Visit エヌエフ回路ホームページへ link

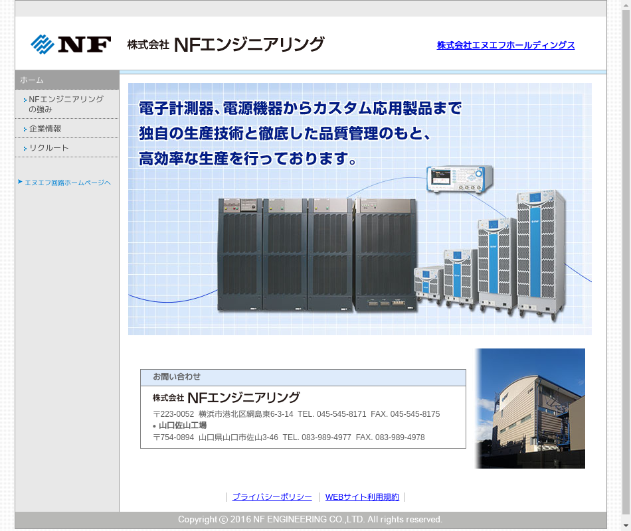tap(67, 183)
